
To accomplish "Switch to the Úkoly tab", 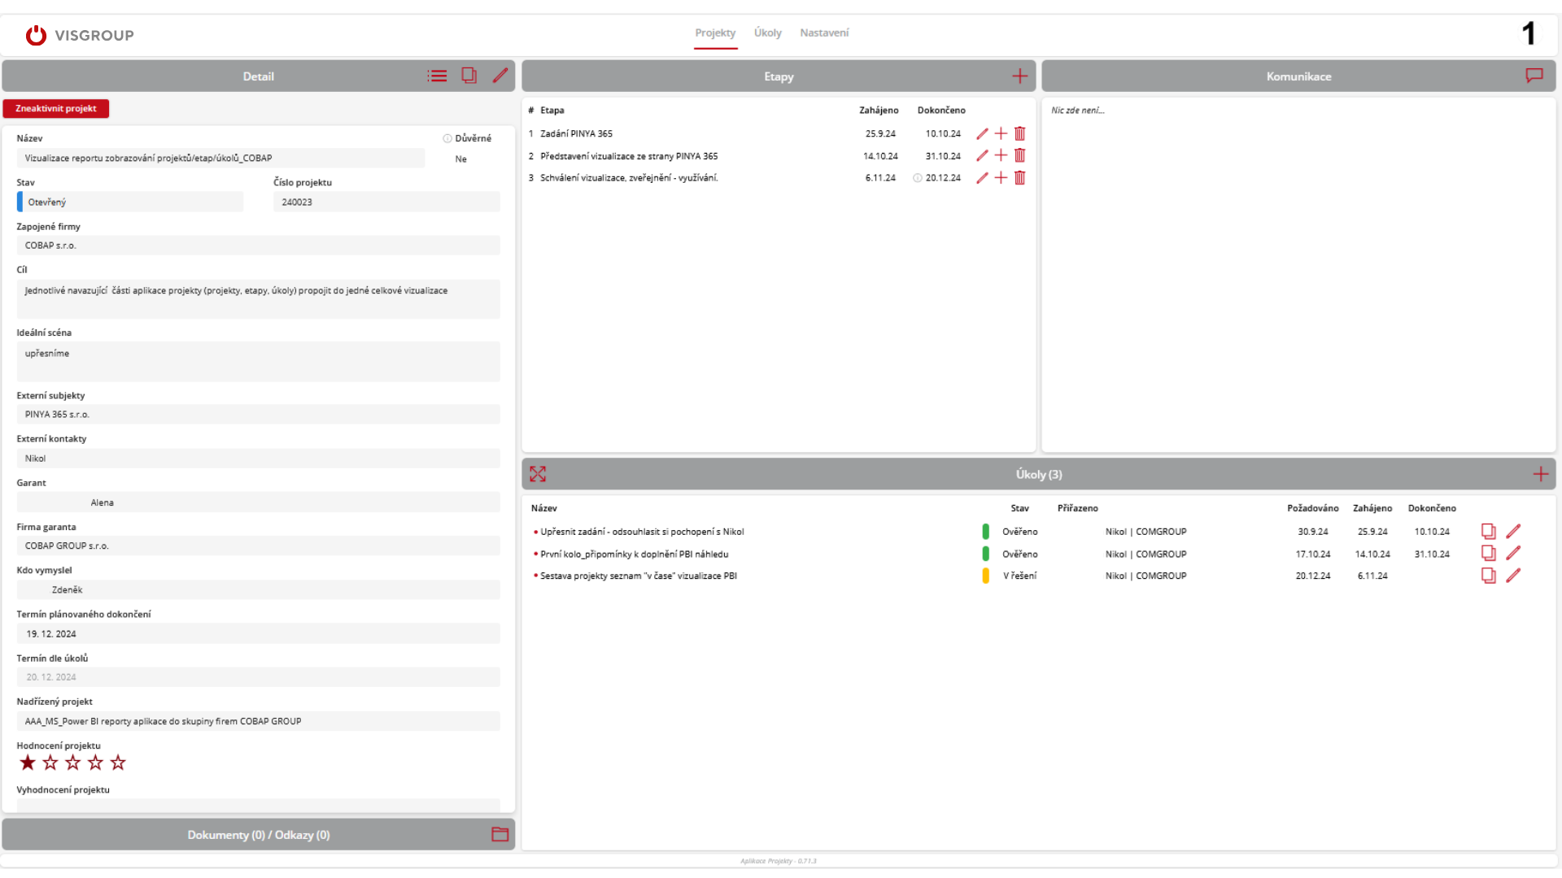I will click(767, 33).
